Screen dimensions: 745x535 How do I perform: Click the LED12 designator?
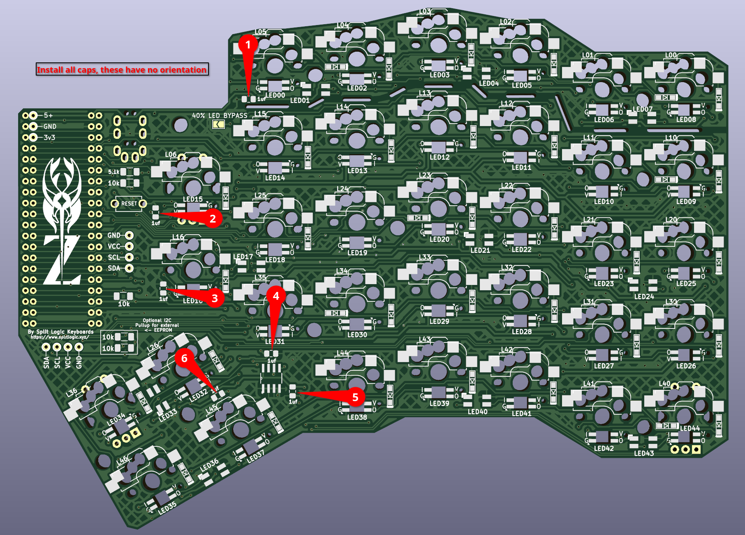click(x=440, y=157)
